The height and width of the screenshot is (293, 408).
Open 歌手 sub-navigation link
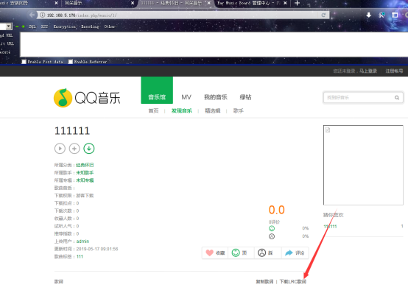coord(238,111)
